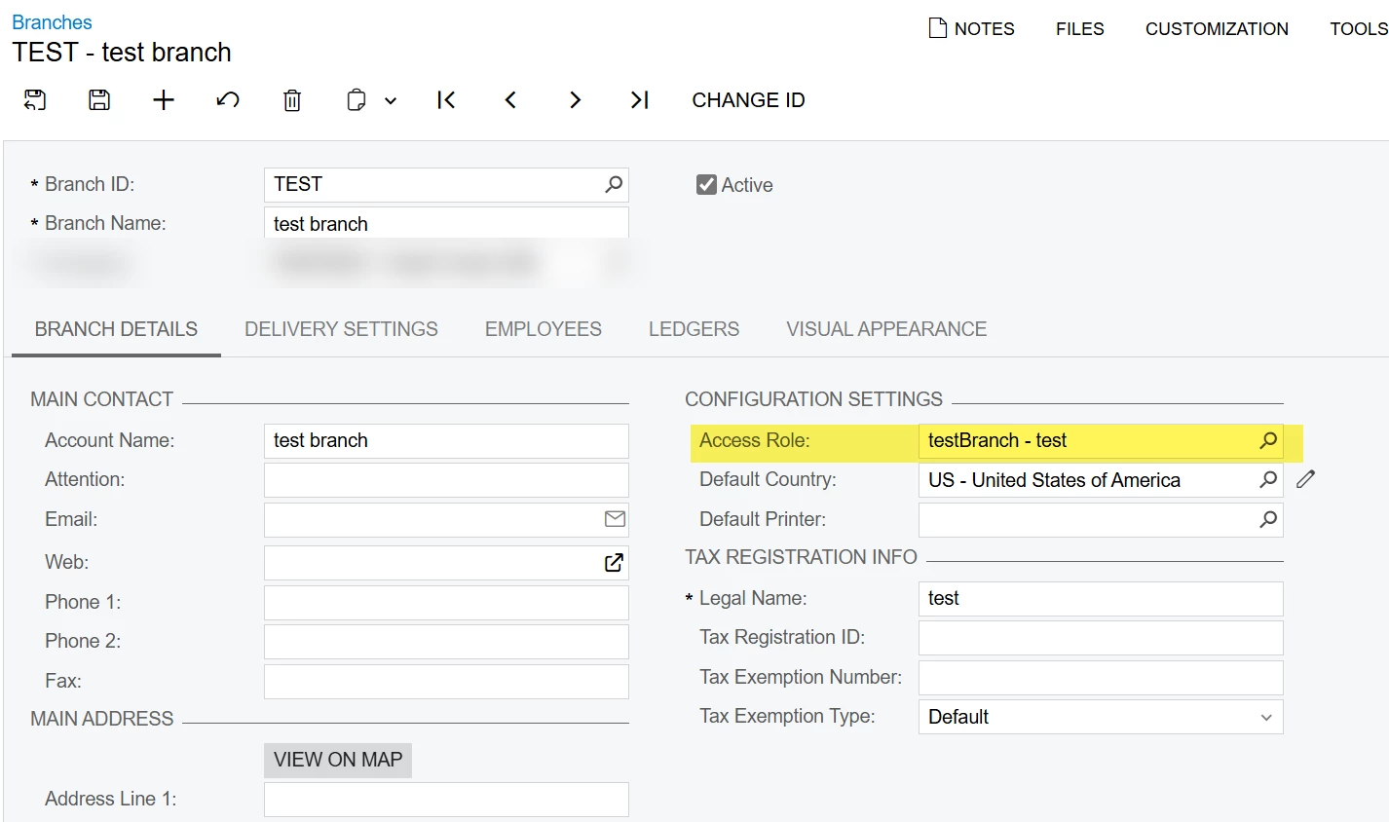This screenshot has height=822, width=1389.
Task: Open the Ledgers tab
Action: [694, 329]
